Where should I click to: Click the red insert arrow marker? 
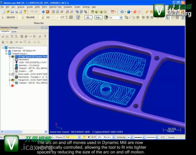(13, 85)
